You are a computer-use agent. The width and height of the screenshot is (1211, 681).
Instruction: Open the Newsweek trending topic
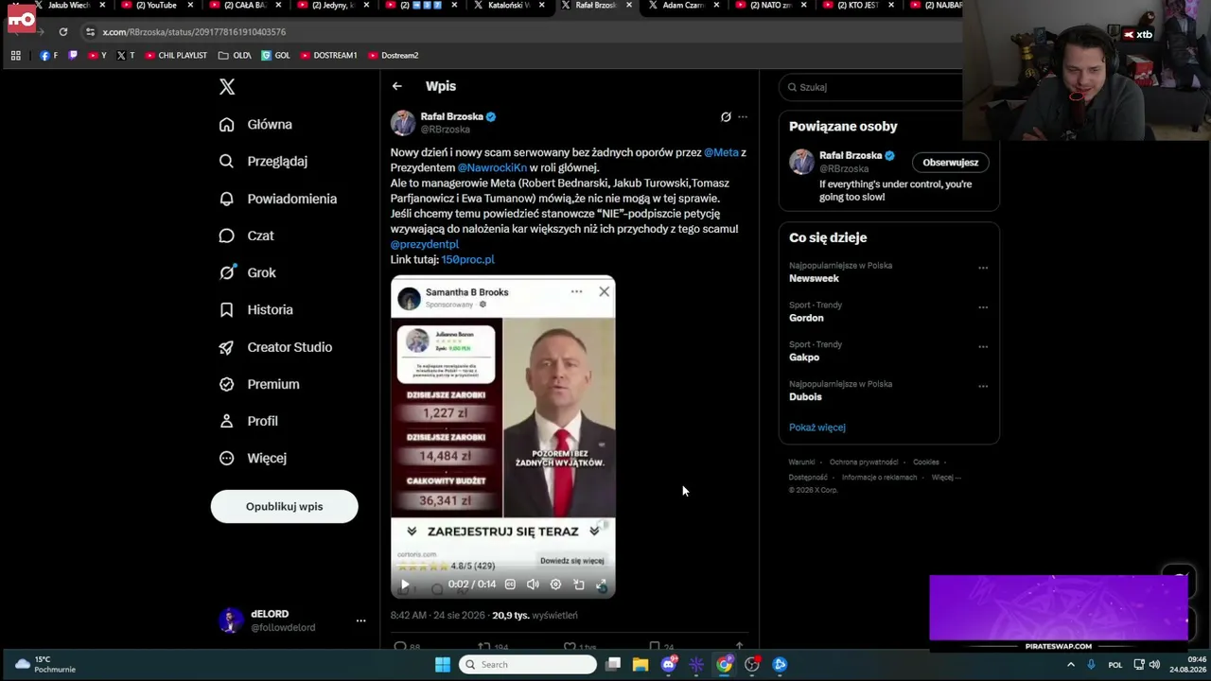tap(814, 278)
